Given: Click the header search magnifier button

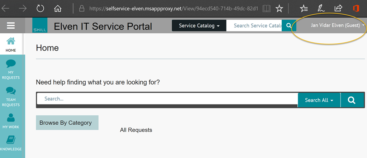Looking at the screenshot, I should 289,25.
